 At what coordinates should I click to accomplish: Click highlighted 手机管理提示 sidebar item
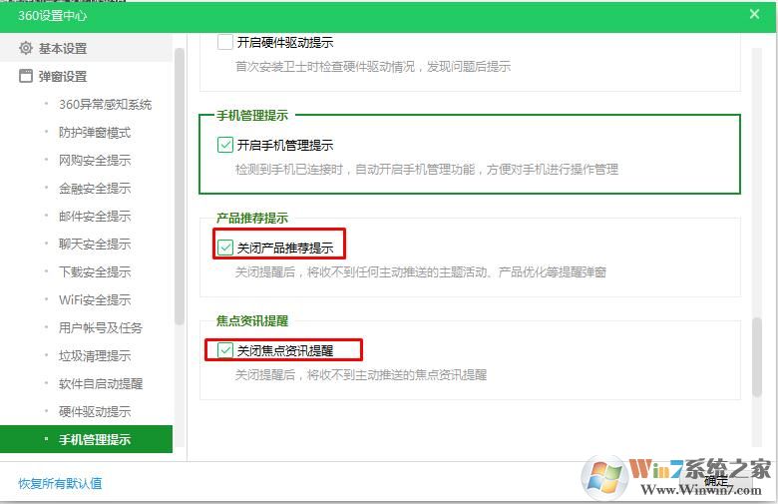87,439
